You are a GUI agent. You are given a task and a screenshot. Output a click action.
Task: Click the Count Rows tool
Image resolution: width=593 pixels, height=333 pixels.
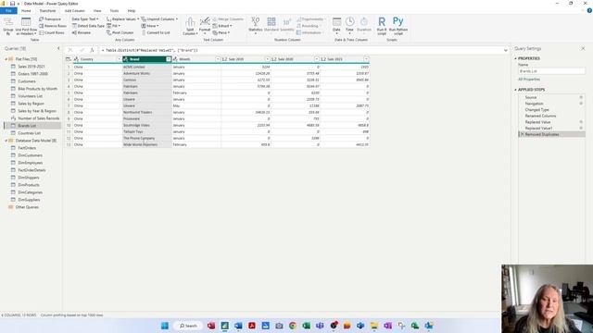tap(52, 33)
